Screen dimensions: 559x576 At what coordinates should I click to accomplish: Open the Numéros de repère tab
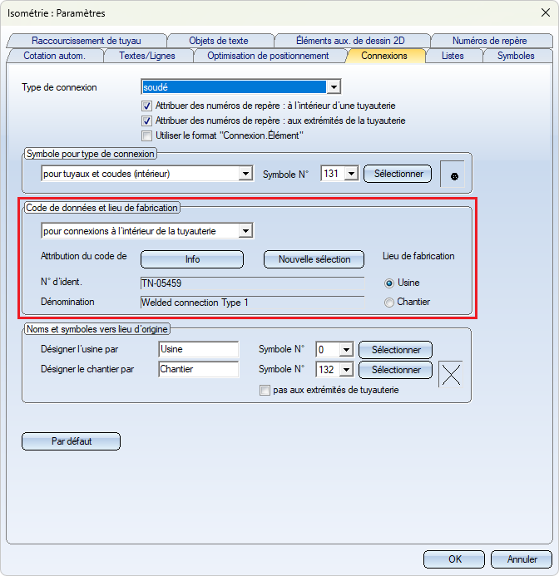click(489, 41)
